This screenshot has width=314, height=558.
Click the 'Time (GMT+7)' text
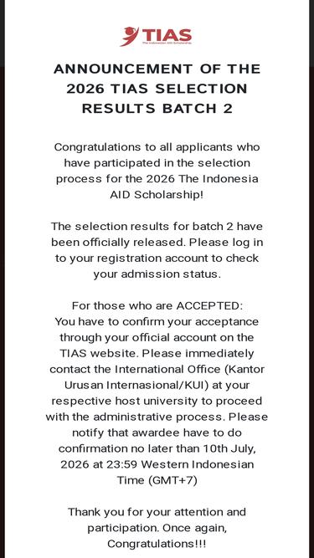click(157, 480)
